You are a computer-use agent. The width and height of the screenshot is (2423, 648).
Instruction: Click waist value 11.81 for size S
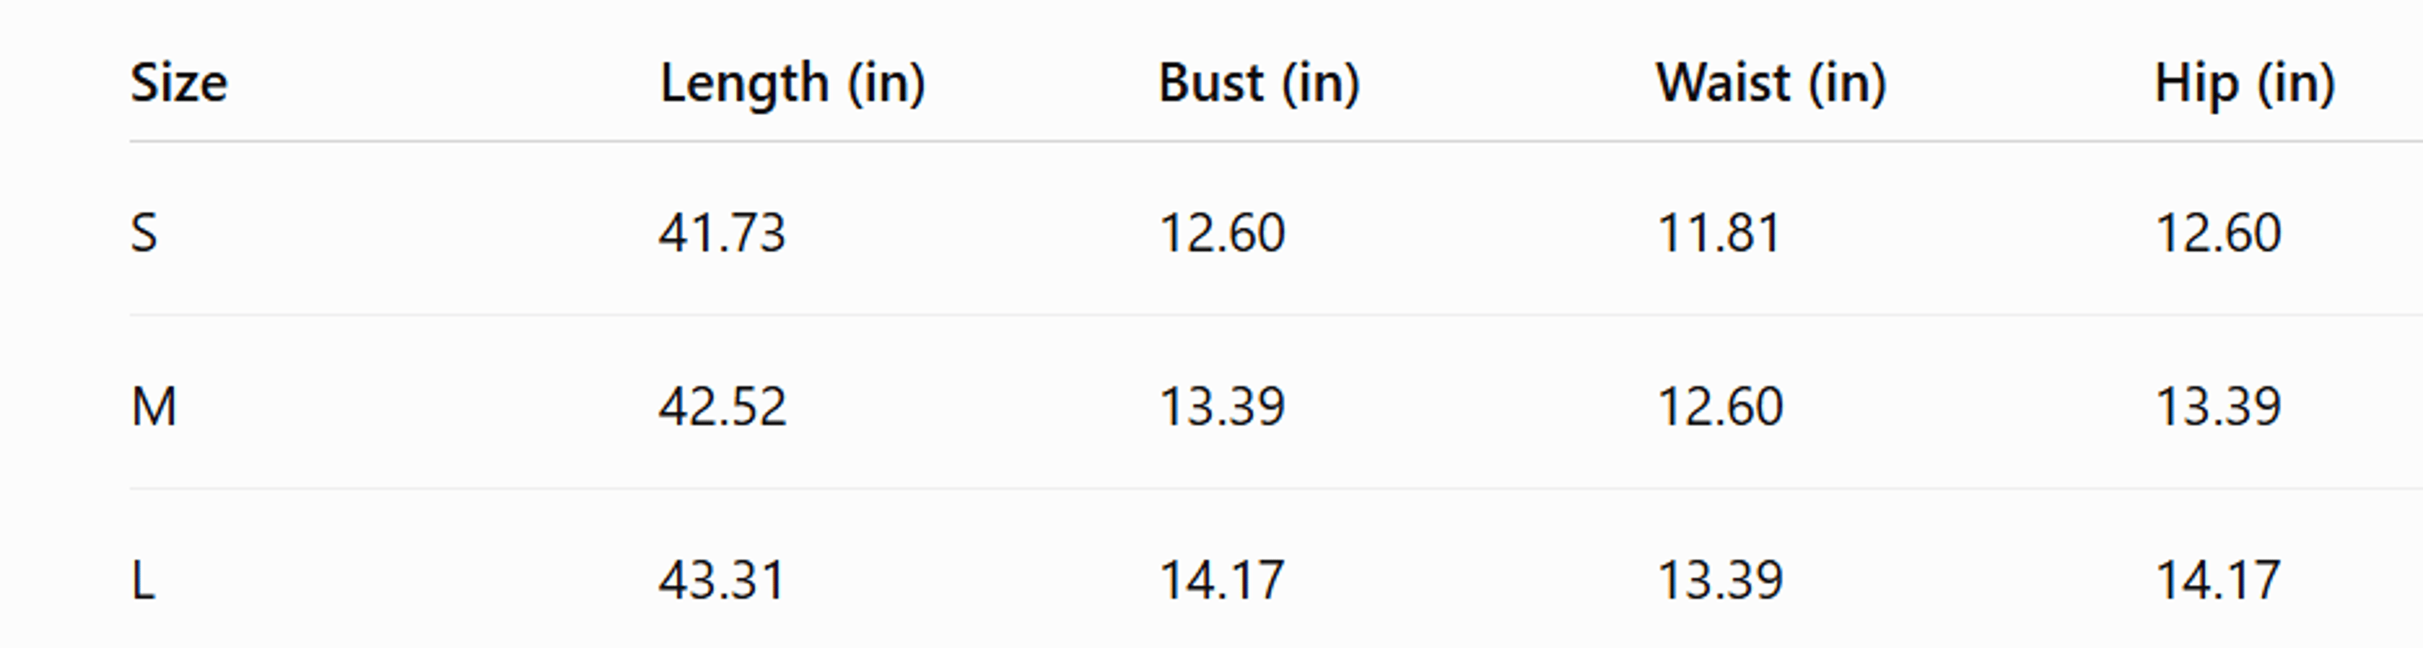click(x=1718, y=232)
